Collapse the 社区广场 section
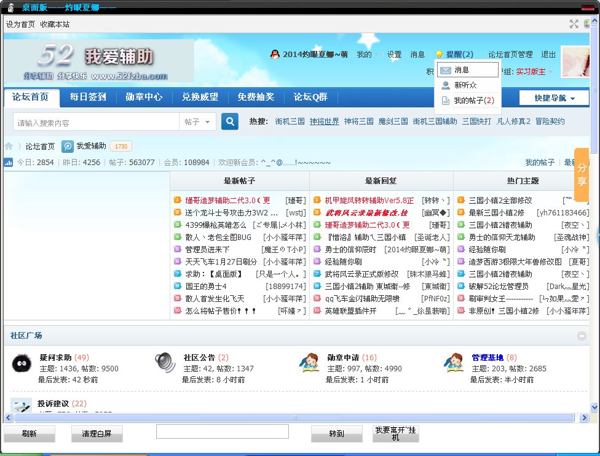This screenshot has width=600, height=456. point(582,336)
